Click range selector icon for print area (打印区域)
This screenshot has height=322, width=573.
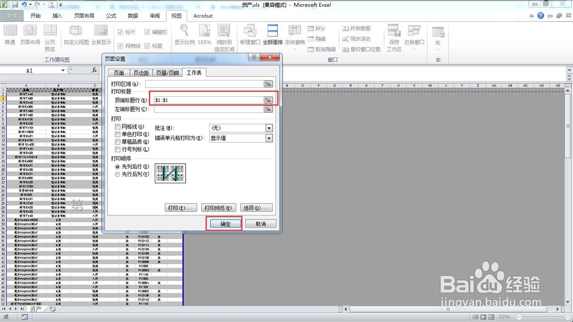(x=268, y=84)
